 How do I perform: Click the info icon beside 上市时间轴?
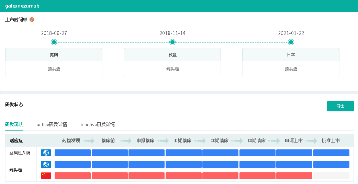[32, 20]
